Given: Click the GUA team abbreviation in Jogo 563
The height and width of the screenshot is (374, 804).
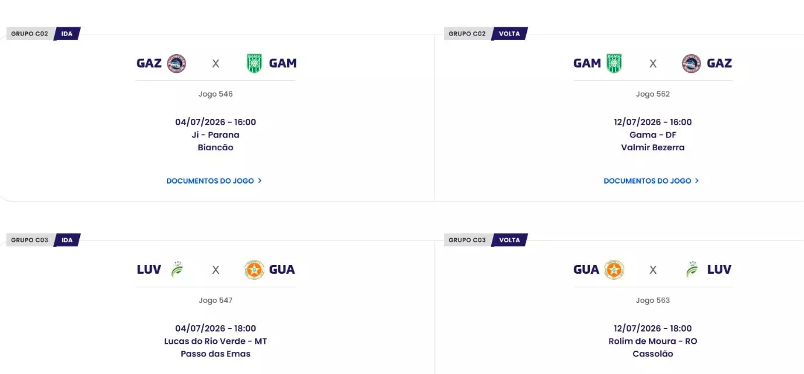Looking at the screenshot, I should click(586, 270).
